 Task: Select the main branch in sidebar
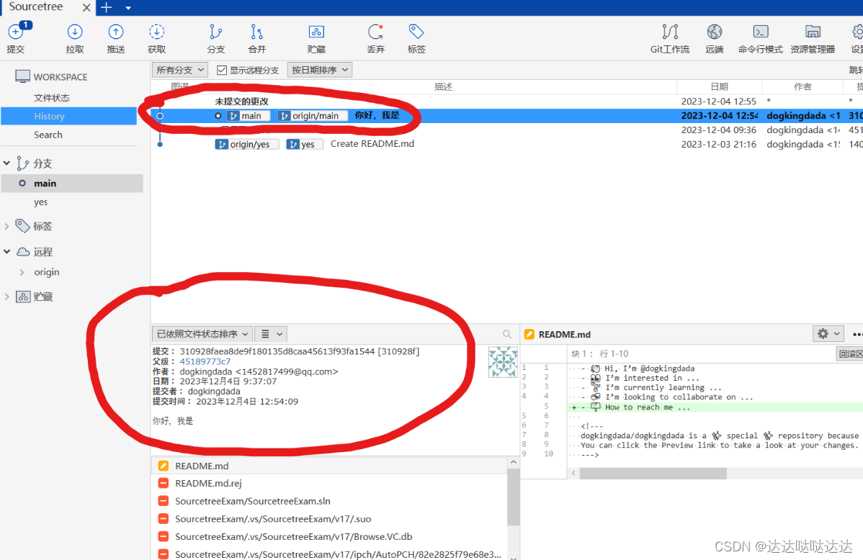click(x=72, y=184)
